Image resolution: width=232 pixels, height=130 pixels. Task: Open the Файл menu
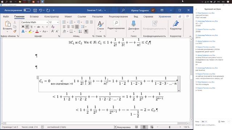(x=6, y=17)
